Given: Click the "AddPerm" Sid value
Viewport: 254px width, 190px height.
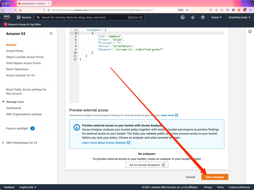Looking at the screenshot, I should (x=114, y=36).
